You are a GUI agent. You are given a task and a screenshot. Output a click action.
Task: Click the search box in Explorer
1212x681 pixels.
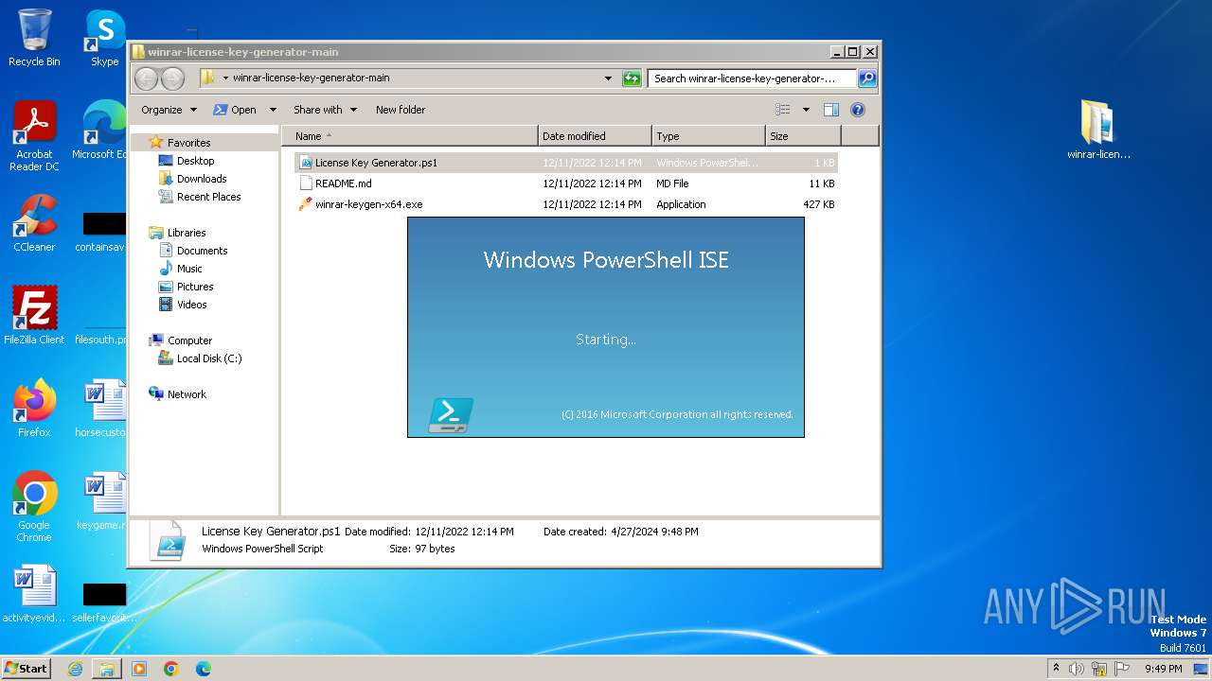752,79
